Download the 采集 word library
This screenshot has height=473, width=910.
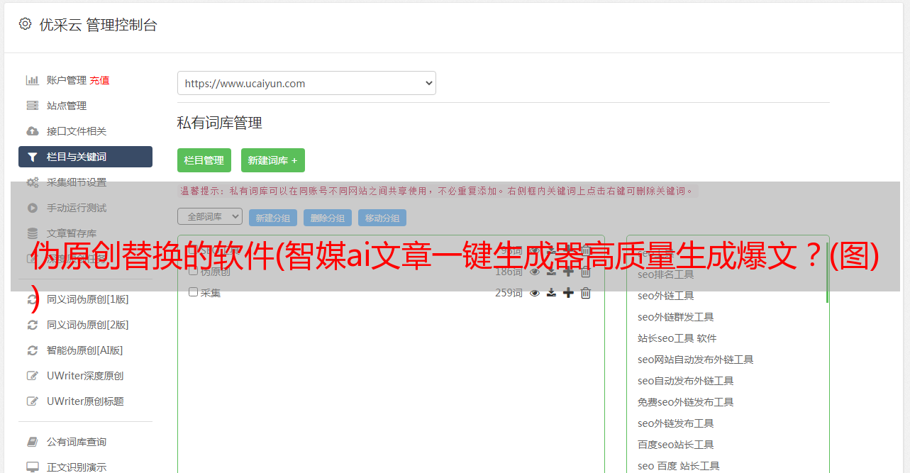point(551,293)
